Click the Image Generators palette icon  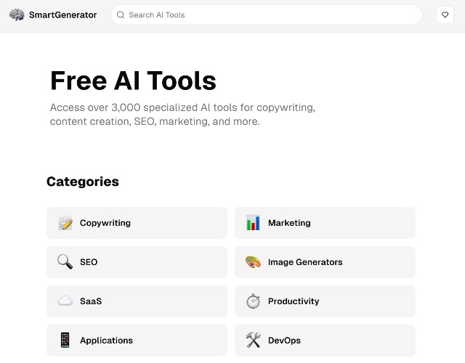click(x=253, y=262)
